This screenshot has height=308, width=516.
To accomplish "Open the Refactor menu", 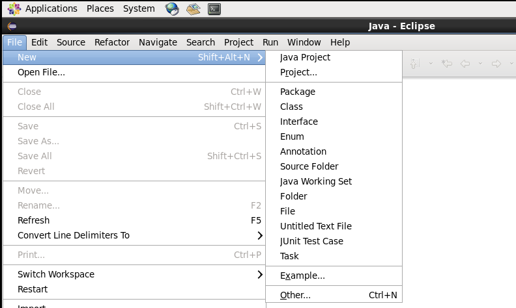I will (112, 42).
